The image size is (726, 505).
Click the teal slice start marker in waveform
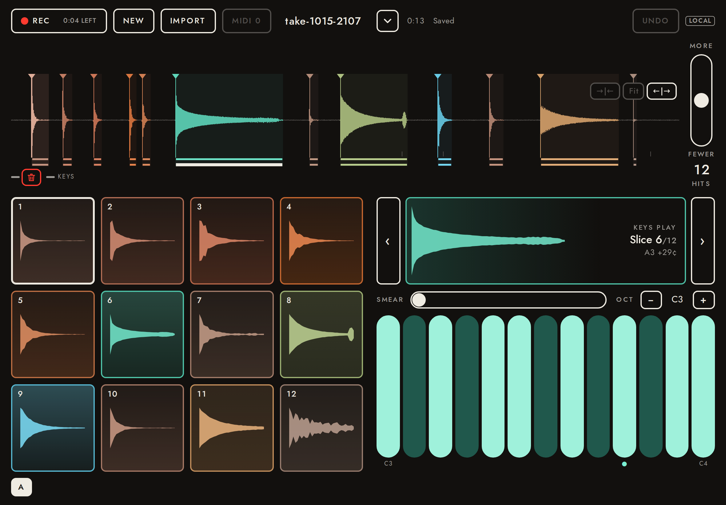[176, 76]
